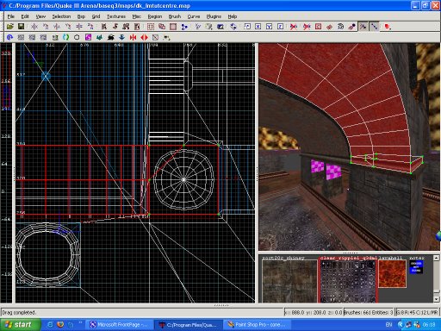The image size is (441, 331).
Task: Click the Quake map editor taskbar button
Action: coord(188,325)
